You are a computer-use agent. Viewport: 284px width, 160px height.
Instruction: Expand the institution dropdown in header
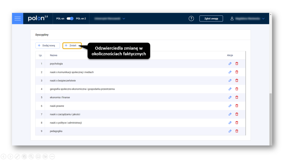click(x=124, y=19)
